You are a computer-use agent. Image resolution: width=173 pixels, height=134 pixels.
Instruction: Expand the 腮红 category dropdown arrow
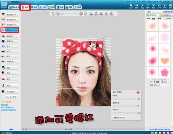pos(152,12)
